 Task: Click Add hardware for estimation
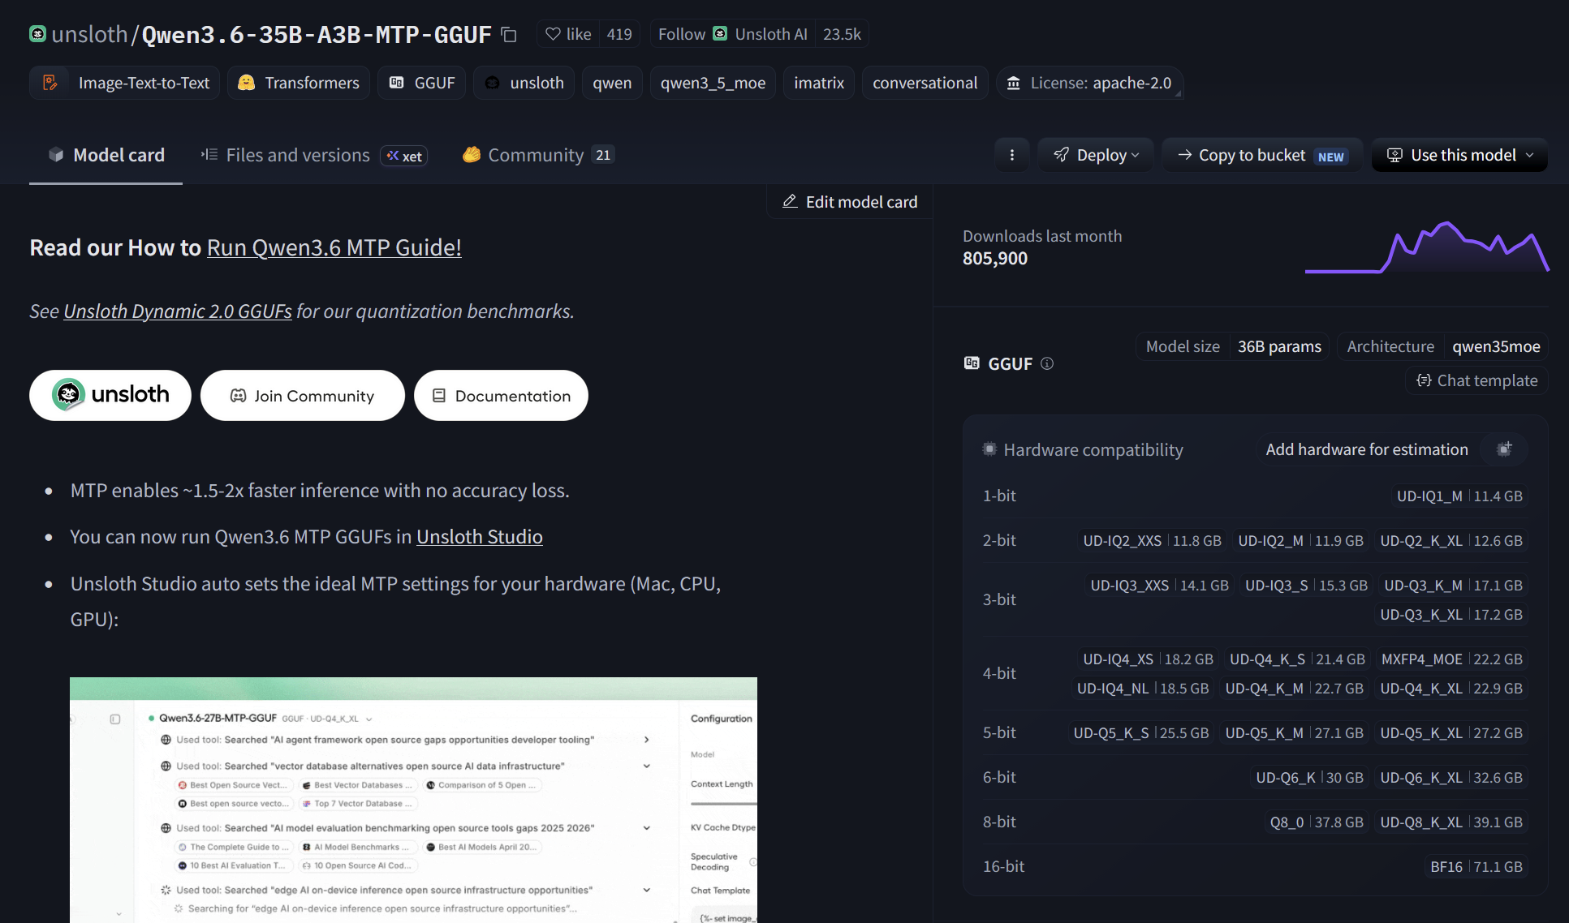[1367, 449]
